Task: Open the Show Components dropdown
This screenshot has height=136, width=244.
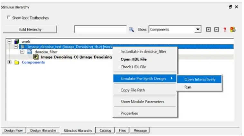Action: click(x=198, y=29)
